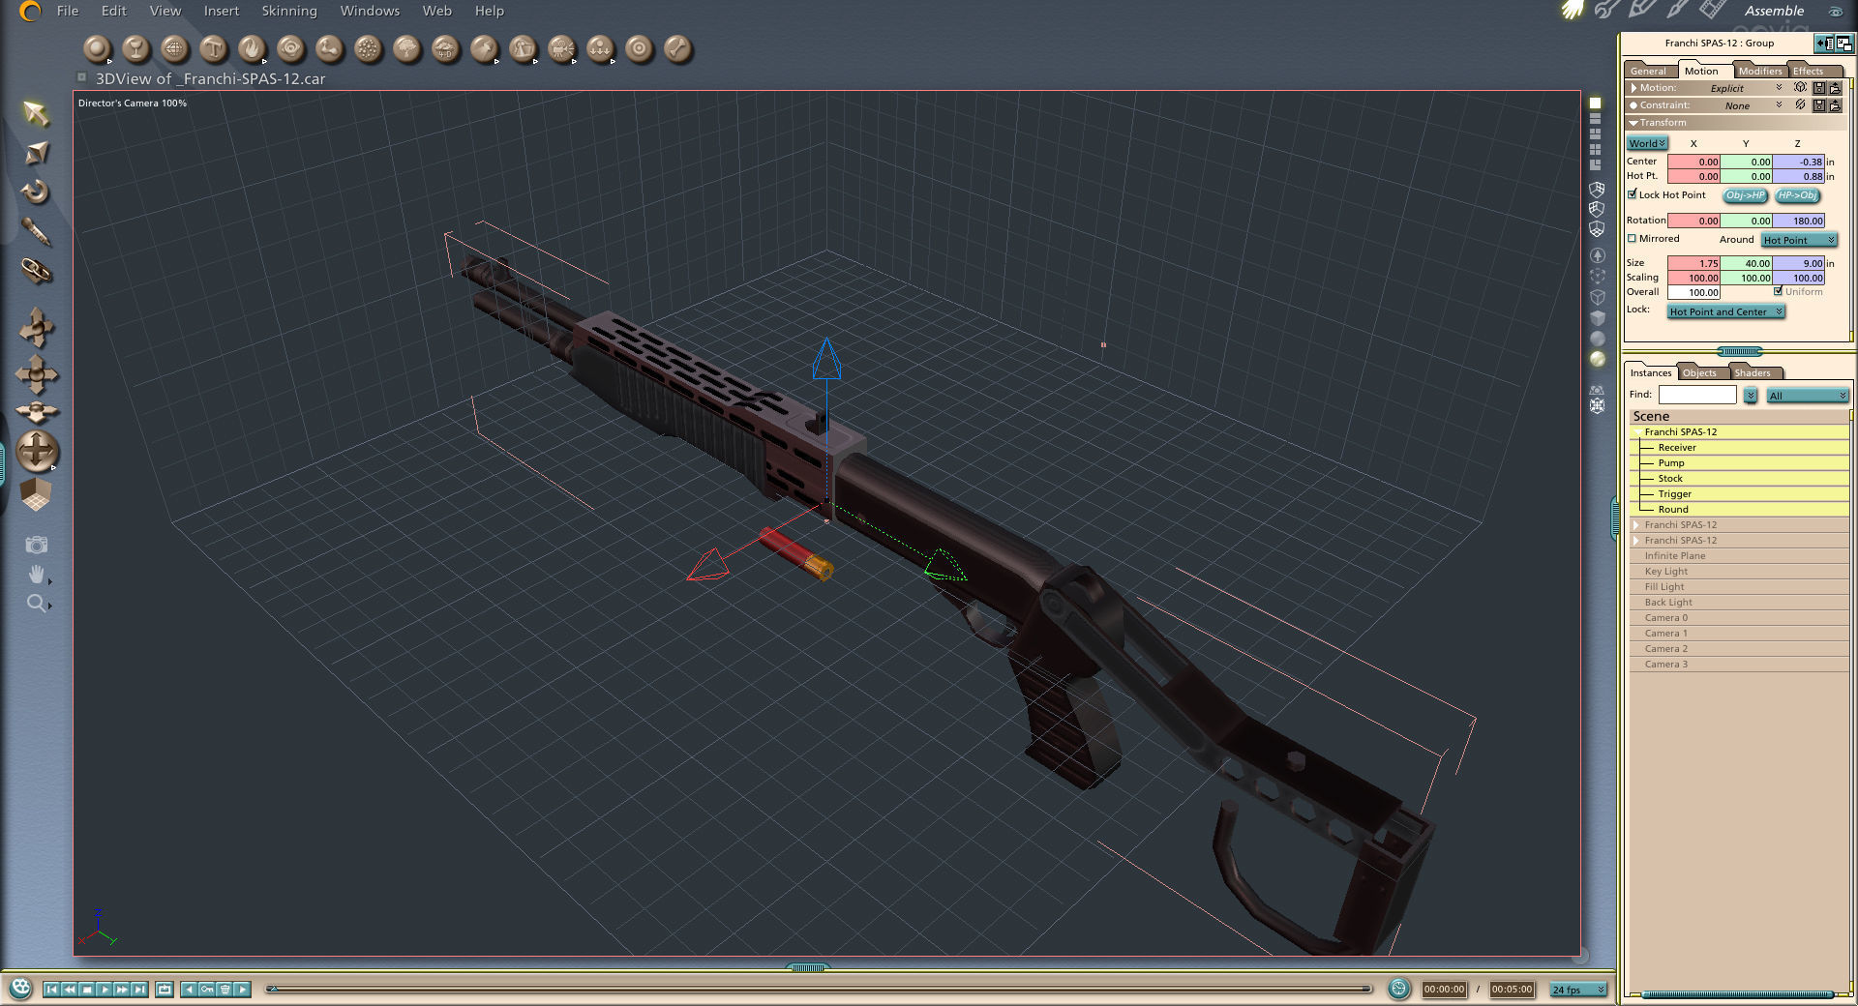Open the Edit menu
The width and height of the screenshot is (1858, 1006).
click(114, 11)
